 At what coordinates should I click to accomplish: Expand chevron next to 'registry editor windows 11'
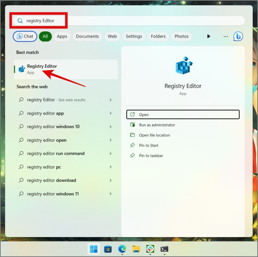(111, 194)
